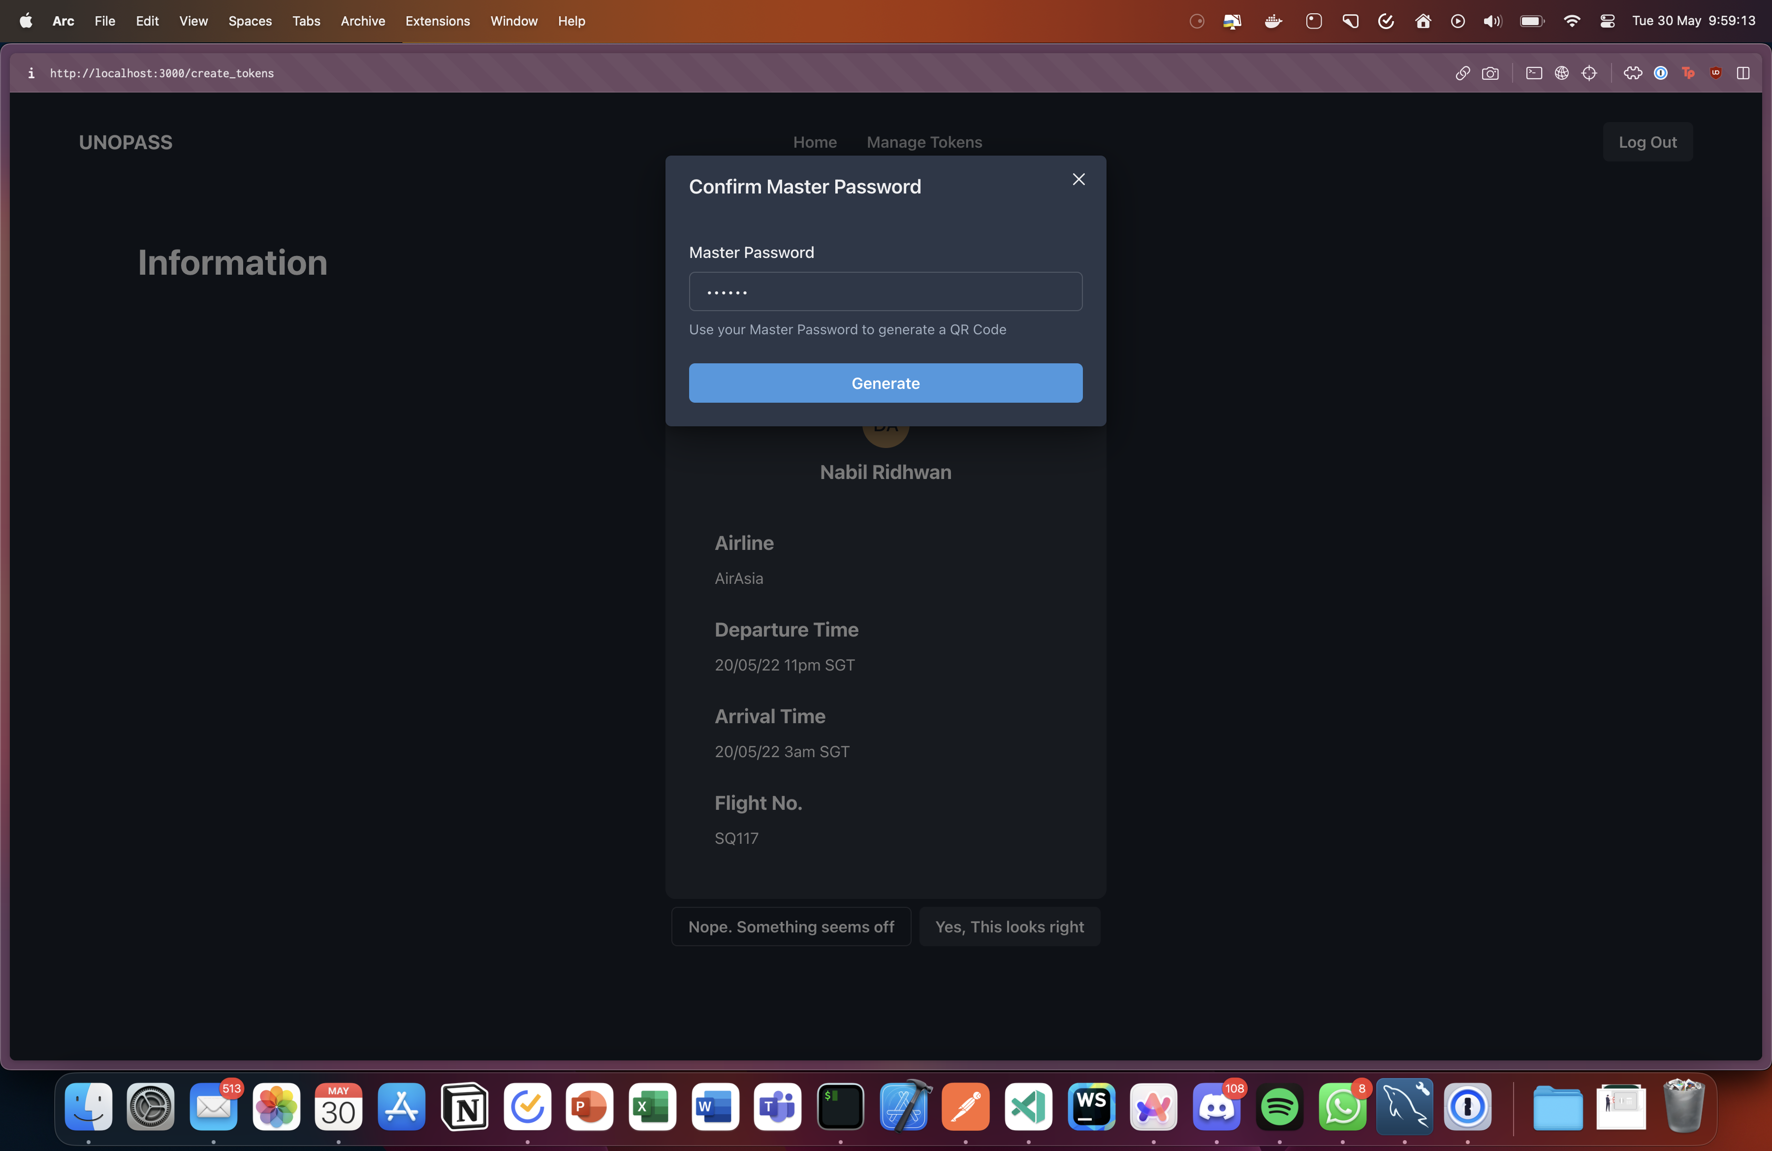Open the extensions puzzle piece icon
1772x1151 pixels.
point(1633,73)
